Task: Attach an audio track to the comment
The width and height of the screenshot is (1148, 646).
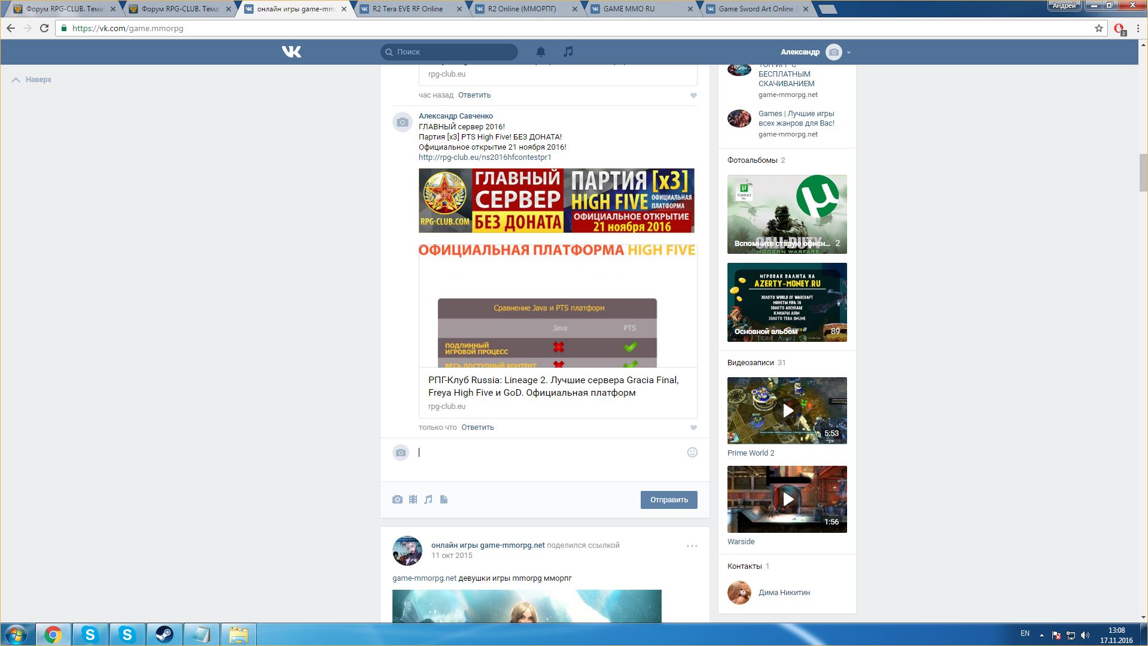Action: (x=428, y=499)
